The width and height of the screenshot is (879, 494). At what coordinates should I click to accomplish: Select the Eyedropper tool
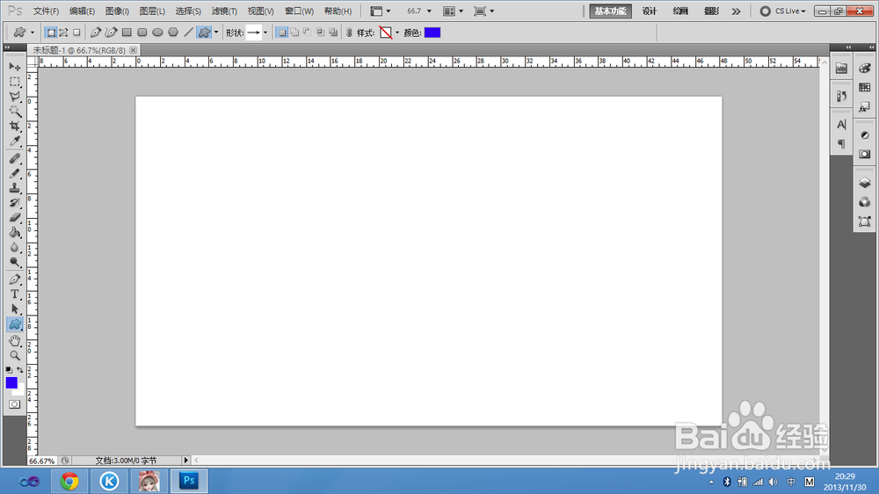click(15, 141)
